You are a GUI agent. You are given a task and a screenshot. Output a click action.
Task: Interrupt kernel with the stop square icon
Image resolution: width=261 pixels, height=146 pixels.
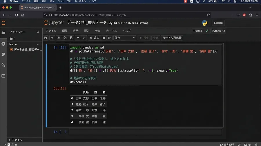[x=104, y=38]
